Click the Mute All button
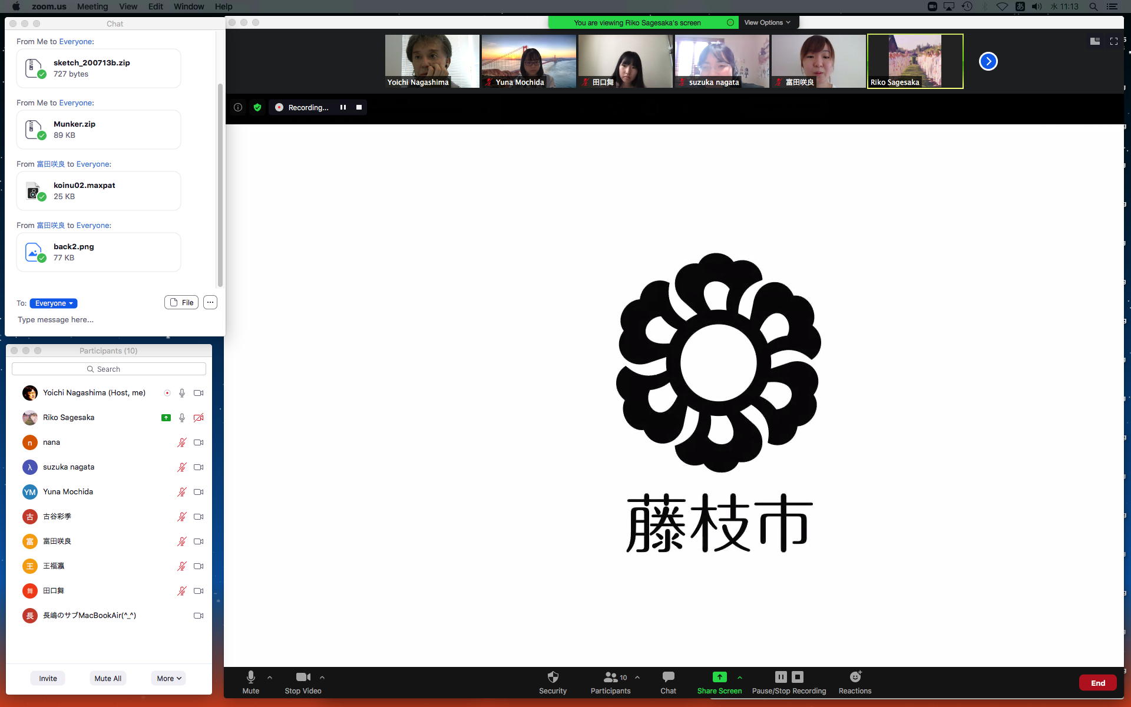 108,678
